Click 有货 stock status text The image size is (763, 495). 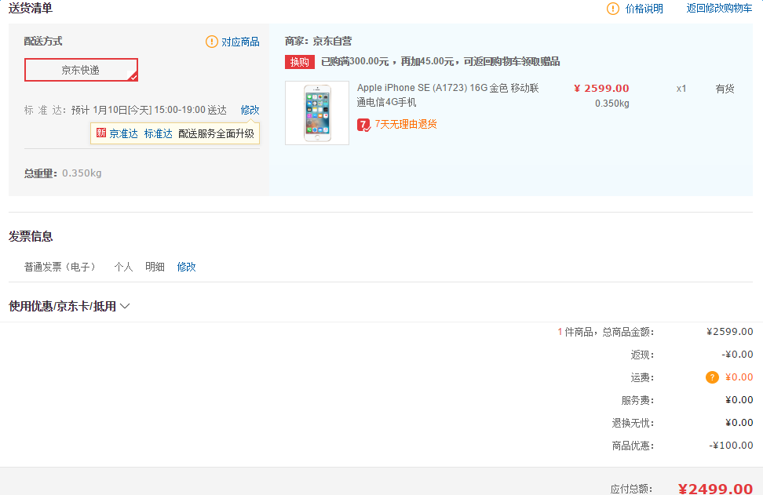(x=725, y=89)
